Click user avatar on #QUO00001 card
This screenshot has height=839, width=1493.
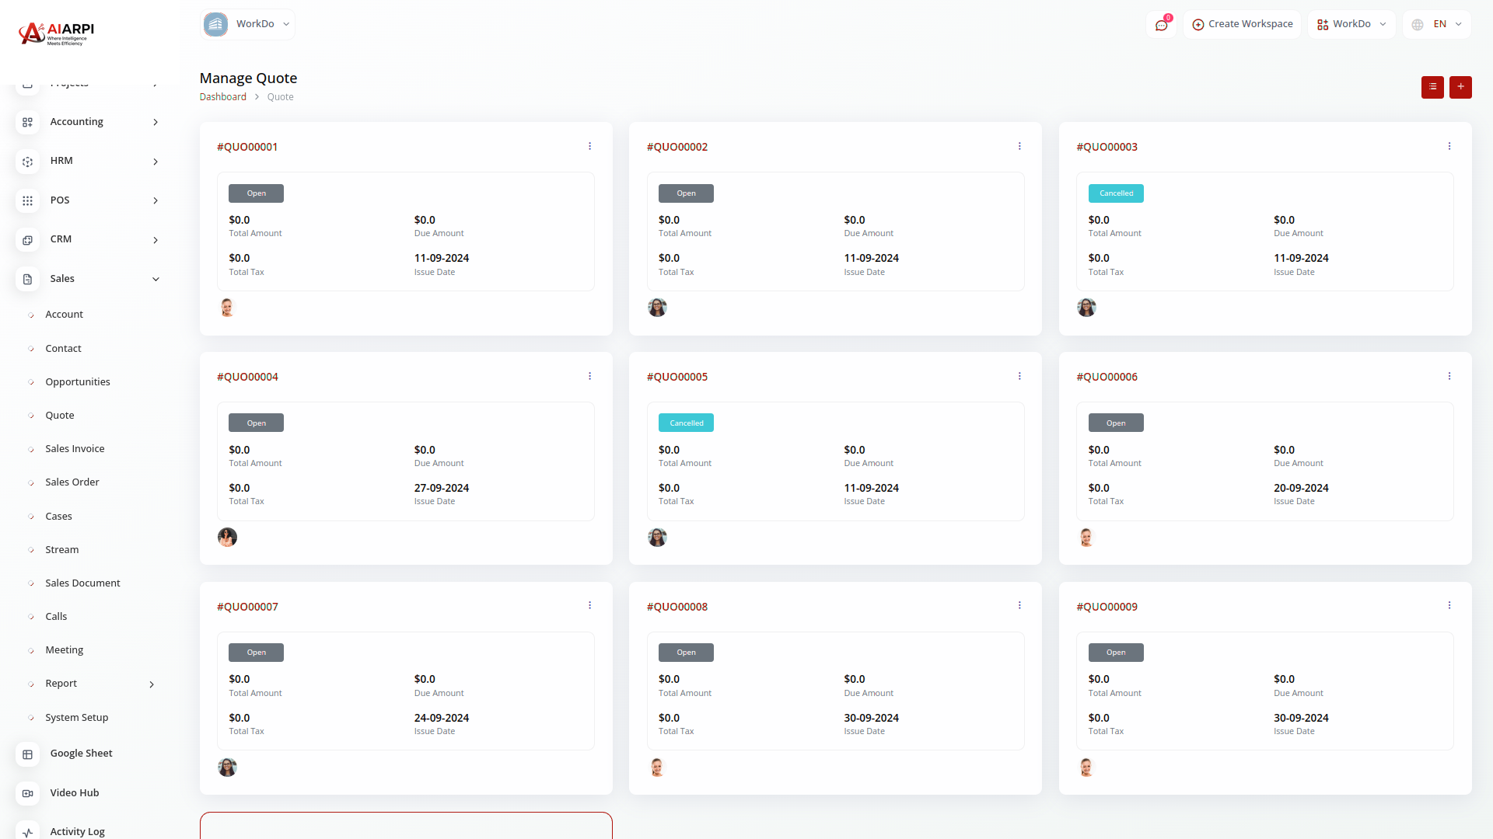(x=227, y=308)
